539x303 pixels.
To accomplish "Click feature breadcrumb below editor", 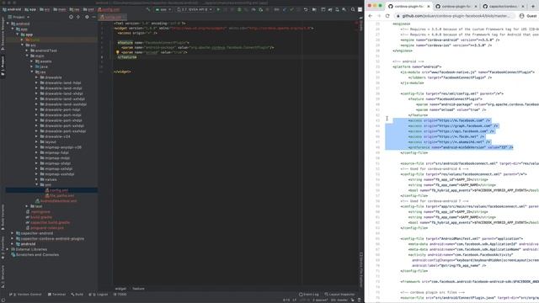I will [138, 289].
